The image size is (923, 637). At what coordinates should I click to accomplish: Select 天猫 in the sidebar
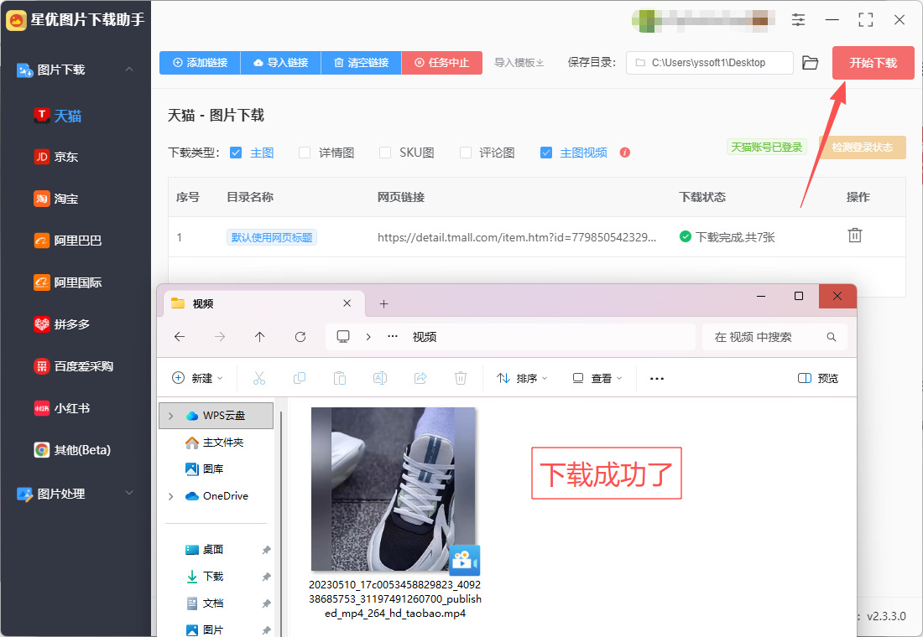point(67,116)
